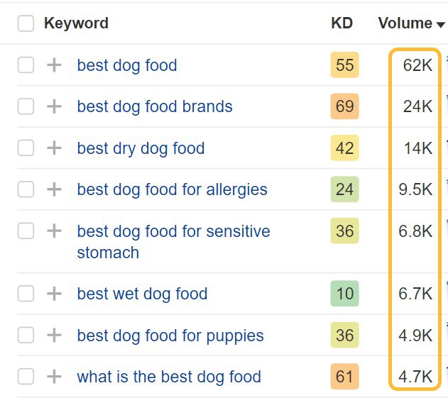Open the best dog food brands link
Viewport: 448px width, 398px height.
[154, 106]
